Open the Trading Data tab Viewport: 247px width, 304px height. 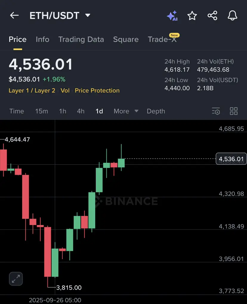[x=81, y=39]
